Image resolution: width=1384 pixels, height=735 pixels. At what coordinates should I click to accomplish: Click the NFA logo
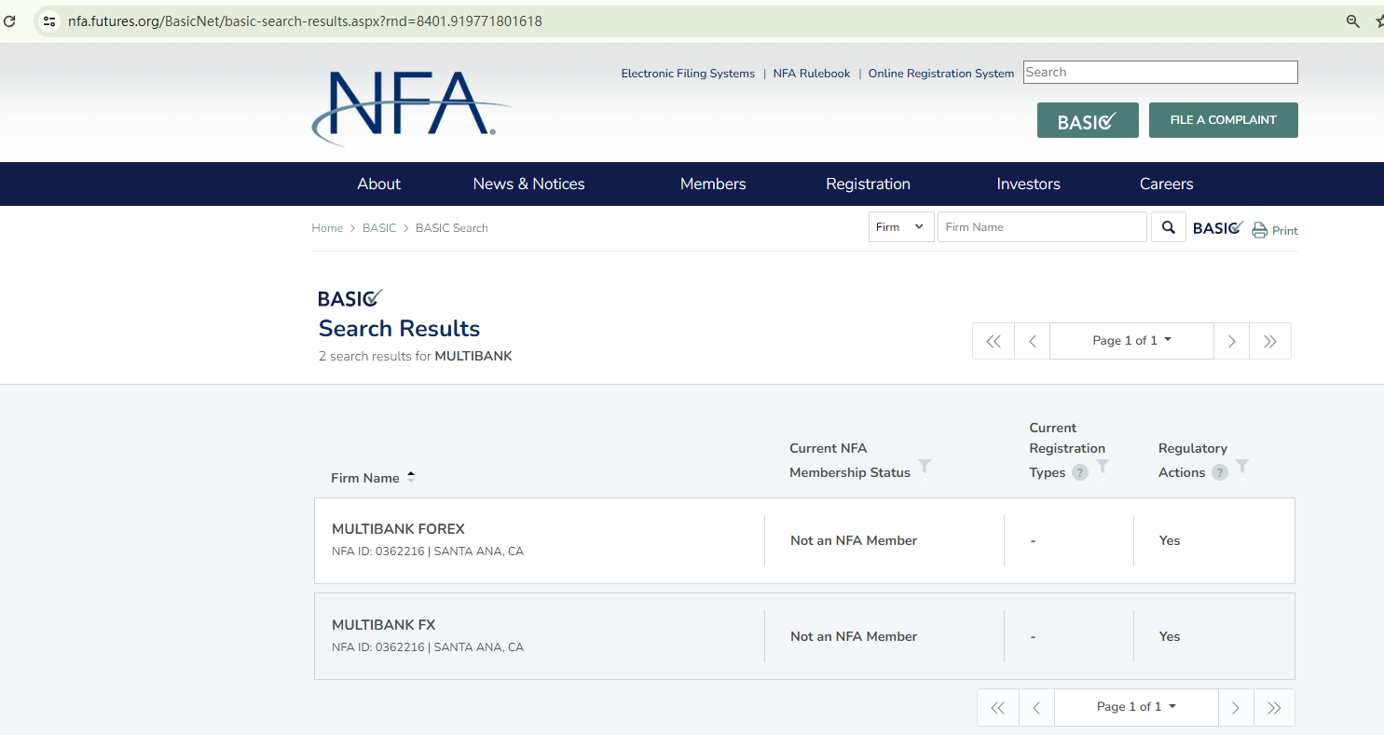coord(410,107)
